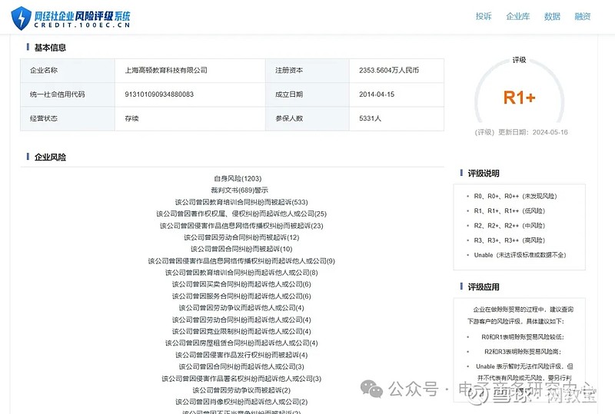615x414 pixels.
Task: Click R2和R3表明赊账贸易风险高 note
Action: (x=523, y=352)
